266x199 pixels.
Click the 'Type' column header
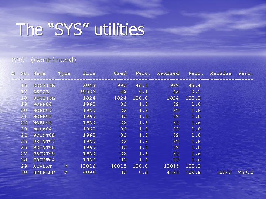coord(64,74)
